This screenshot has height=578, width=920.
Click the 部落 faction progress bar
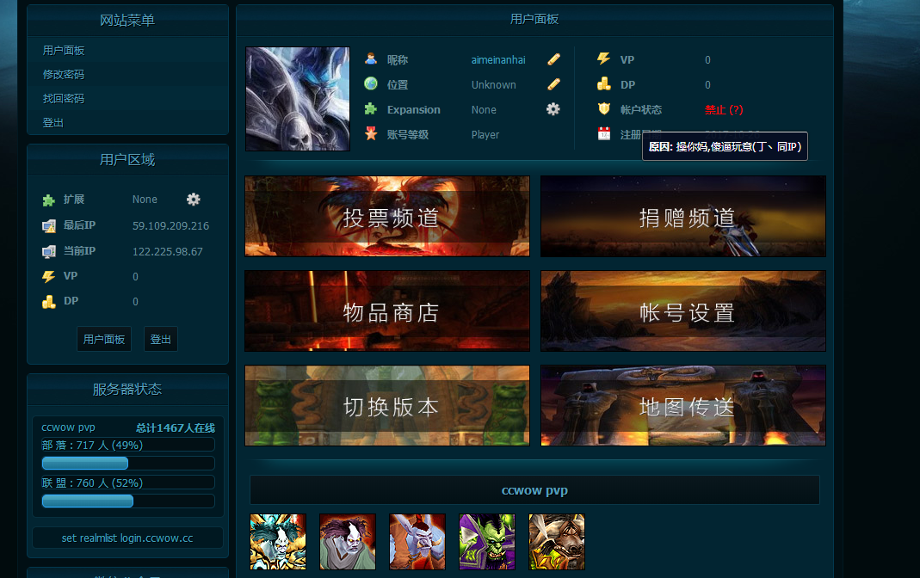pyautogui.click(x=84, y=463)
